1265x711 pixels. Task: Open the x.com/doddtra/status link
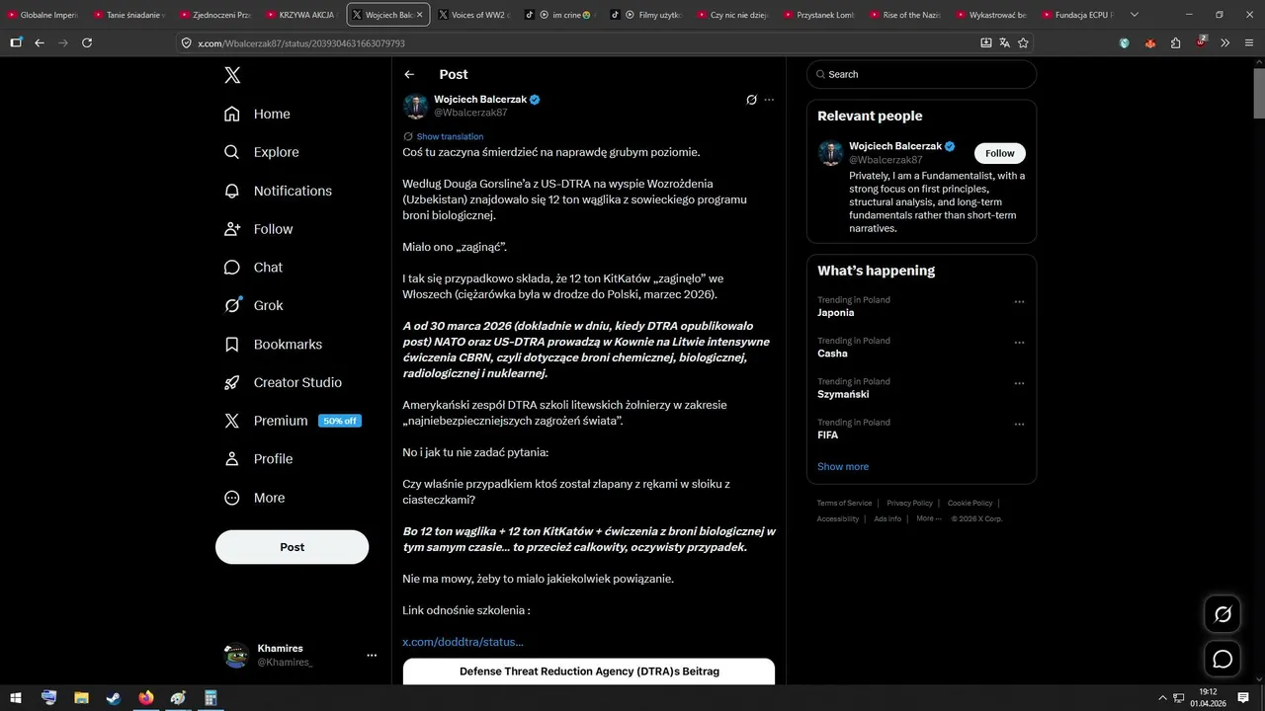[x=463, y=642]
